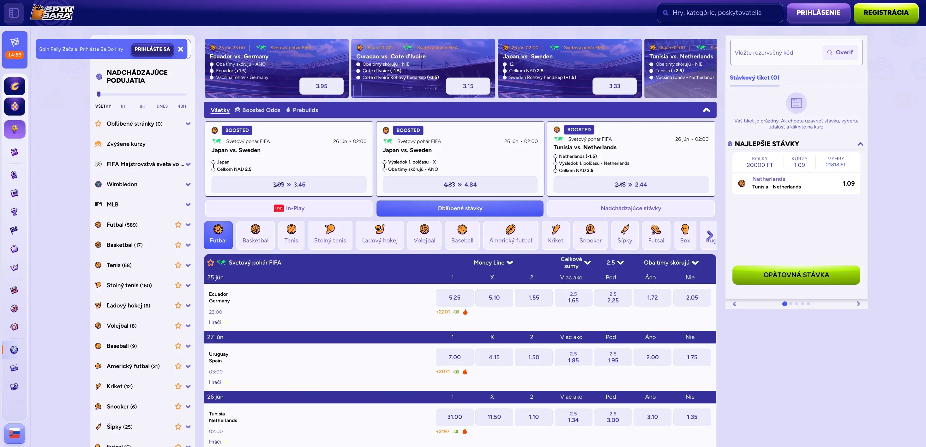
Task: Select the Baseball sport tile
Action: click(462, 235)
